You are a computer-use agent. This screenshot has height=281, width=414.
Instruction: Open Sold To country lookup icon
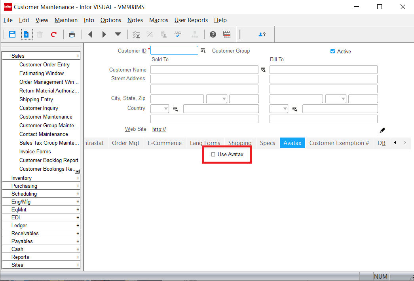pos(176,109)
